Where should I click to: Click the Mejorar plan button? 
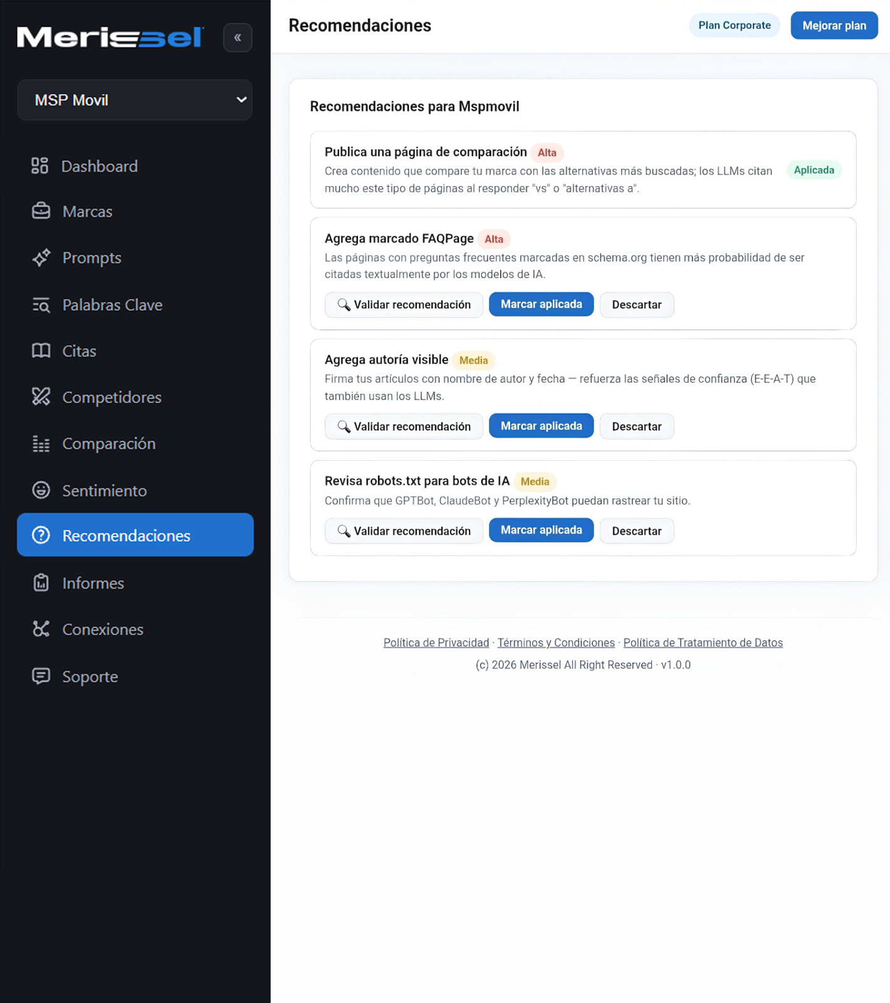(834, 26)
